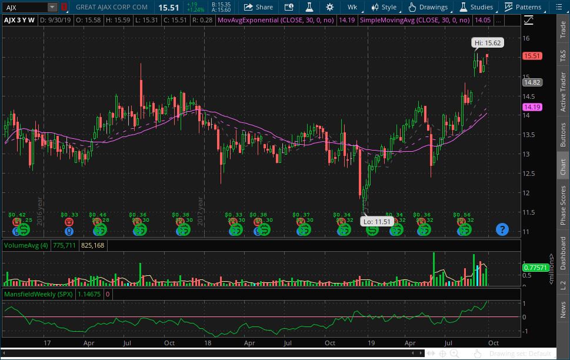The width and height of the screenshot is (570, 360).
Task: Select the Phase Scores sidebar tab
Action: [563, 205]
